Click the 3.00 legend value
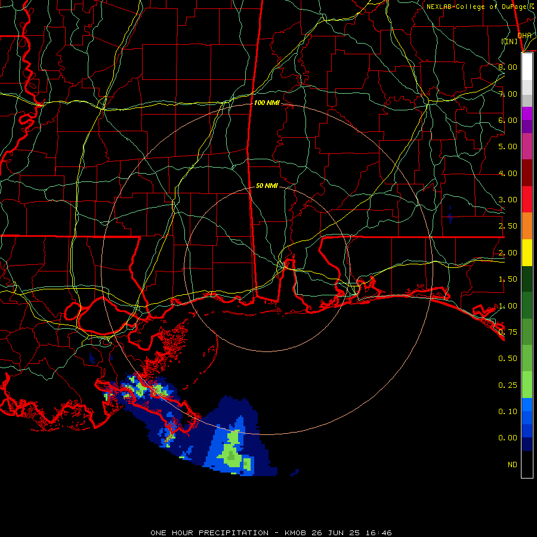This screenshot has height=537, width=537. 508,200
